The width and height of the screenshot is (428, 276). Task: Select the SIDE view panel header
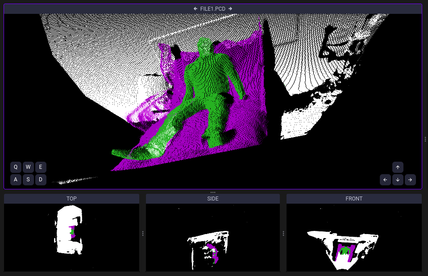click(x=213, y=199)
